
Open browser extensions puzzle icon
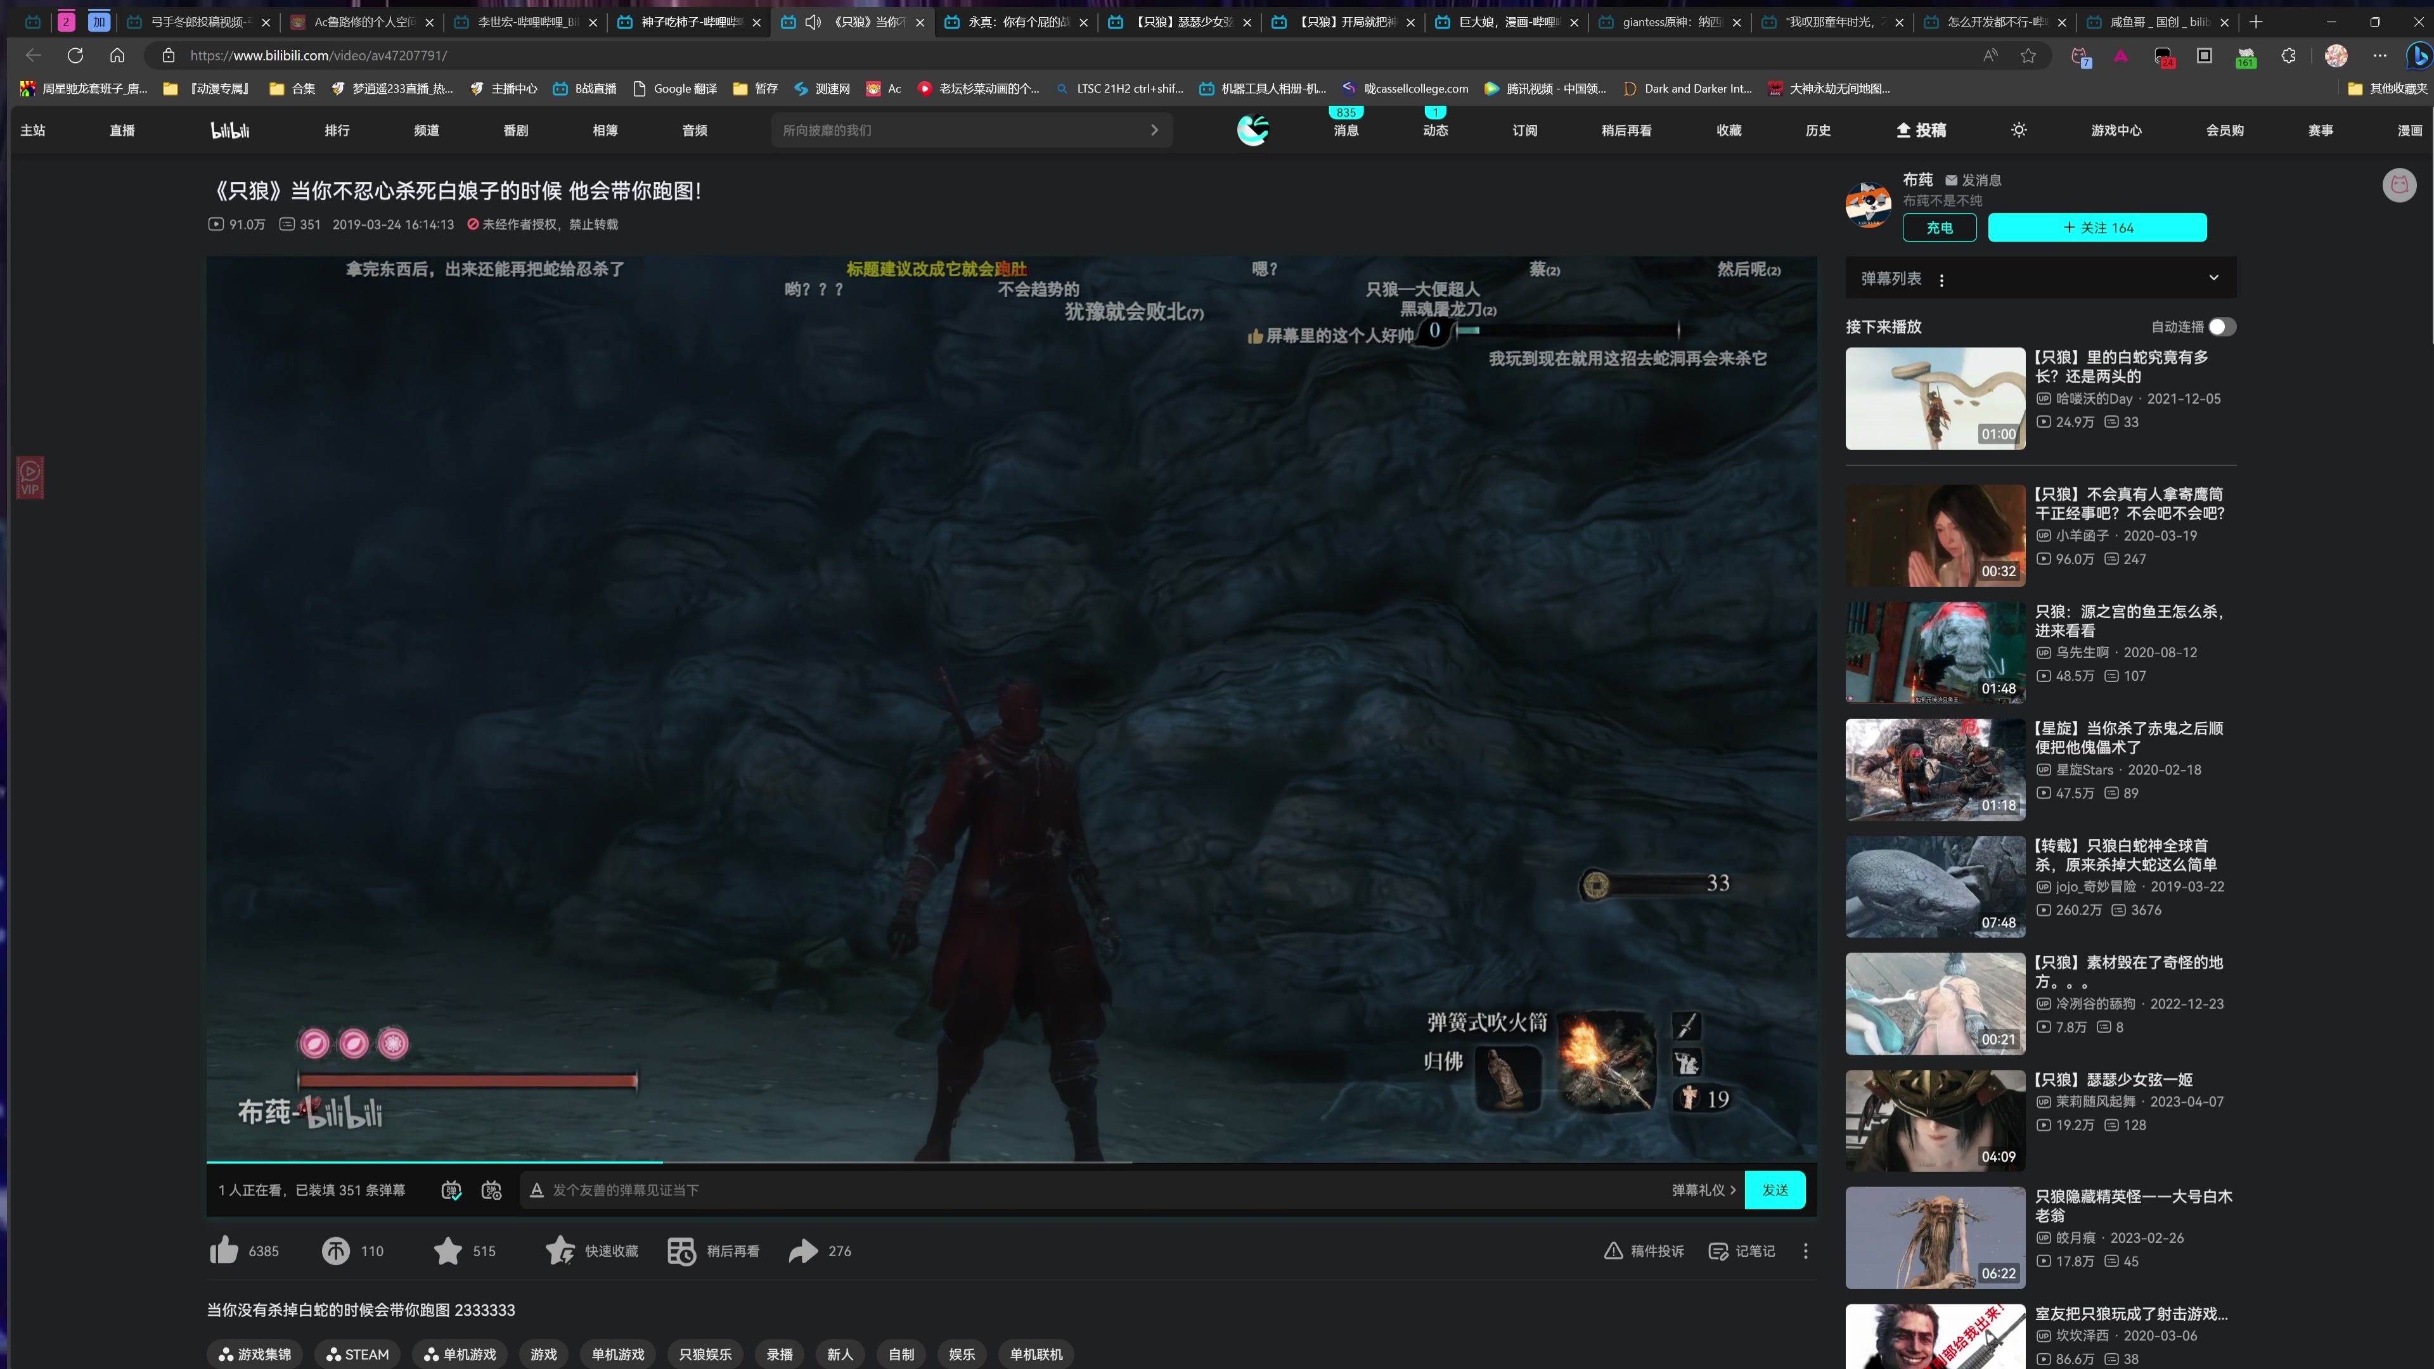pyautogui.click(x=2288, y=56)
